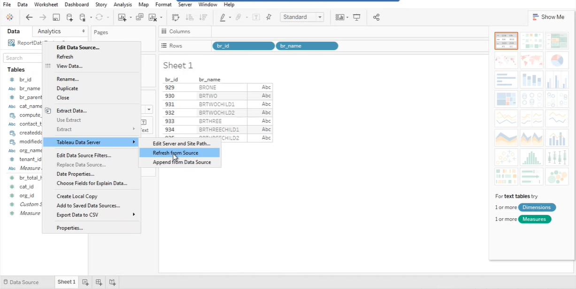This screenshot has width=576, height=289.
Task: Select the packed bubbles chart in Show Me
Action: (x=557, y=177)
